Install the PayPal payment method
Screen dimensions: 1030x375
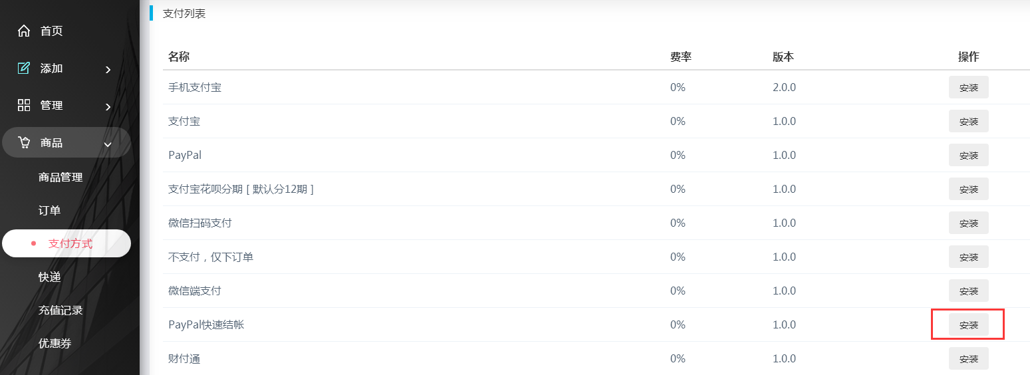click(968, 155)
